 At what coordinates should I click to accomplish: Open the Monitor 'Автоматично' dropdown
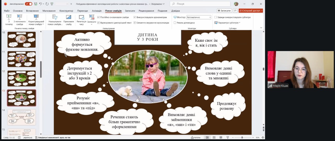(199, 17)
